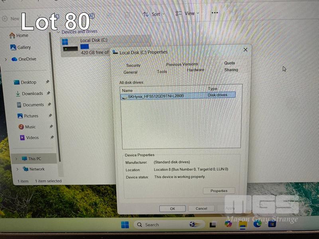Click the taskbar Search box
Screen dimensions: 319x239
pyautogui.click(x=169, y=225)
